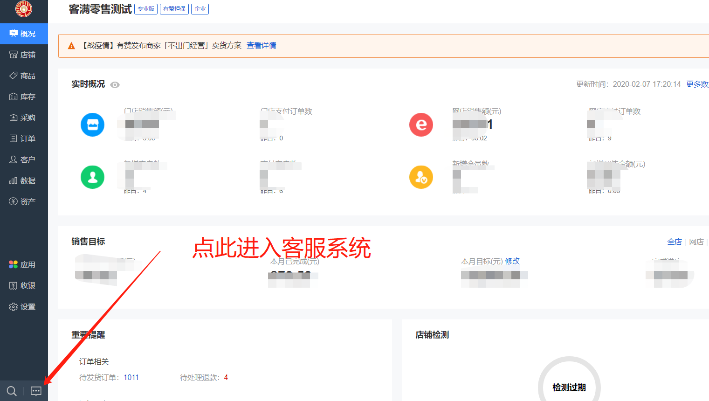Go to 数据 data section

pyautogui.click(x=24, y=180)
